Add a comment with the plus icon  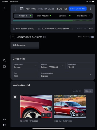pyautogui.click(x=13, y=37)
